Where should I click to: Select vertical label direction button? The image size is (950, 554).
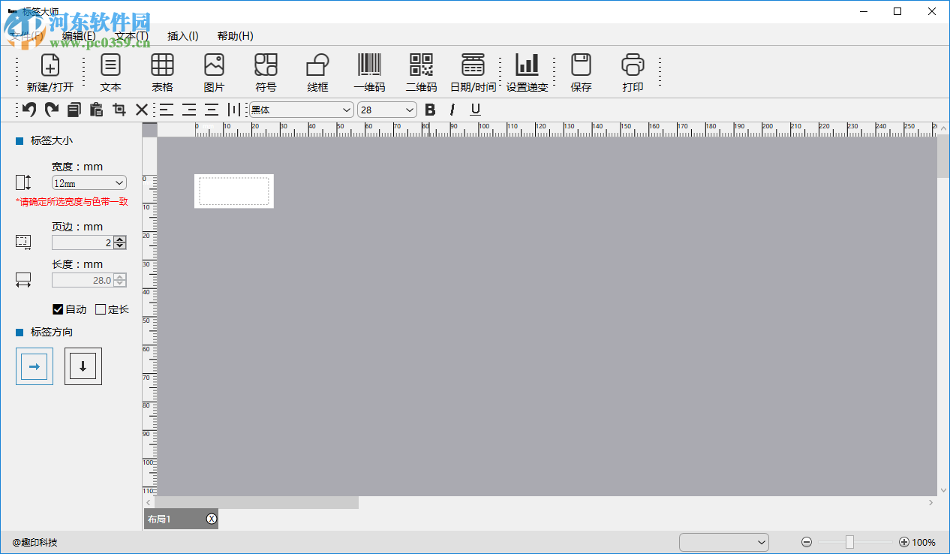pyautogui.click(x=83, y=366)
